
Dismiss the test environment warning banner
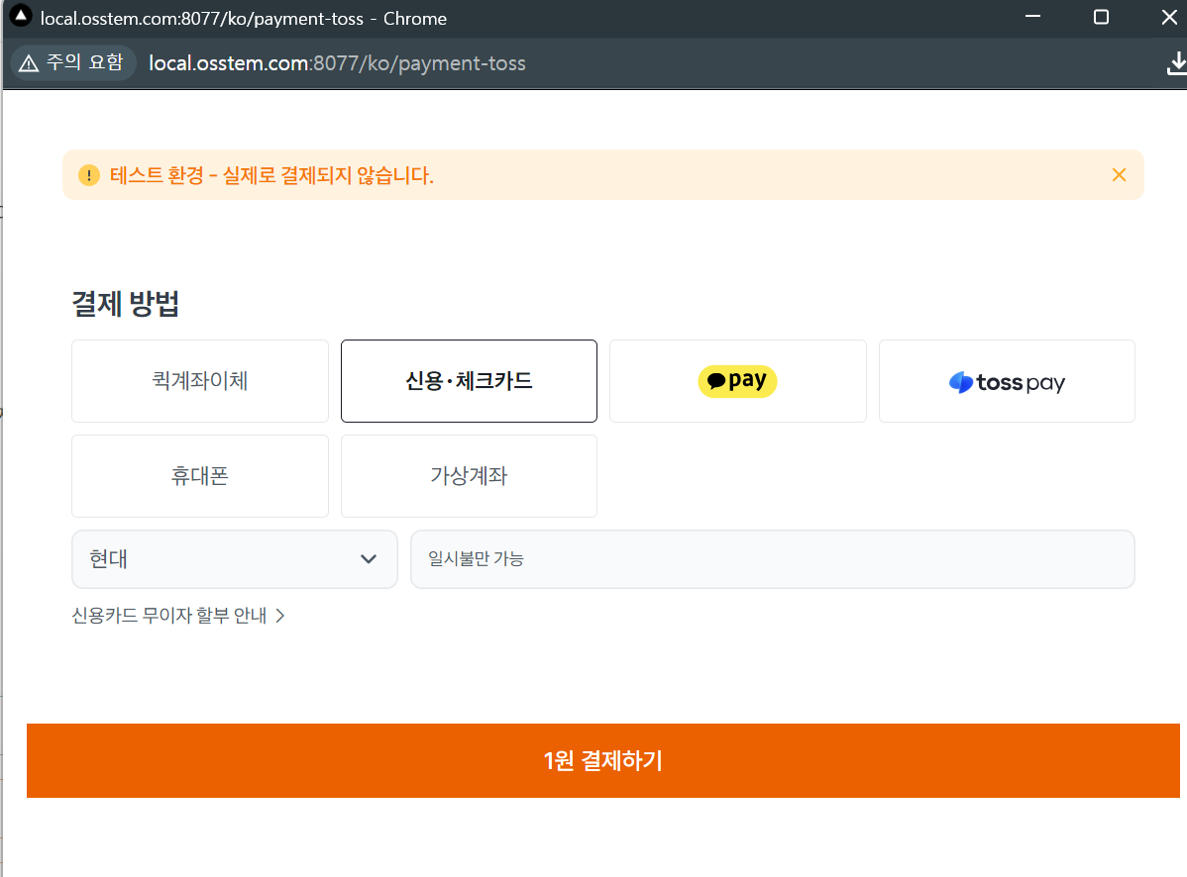(1119, 174)
